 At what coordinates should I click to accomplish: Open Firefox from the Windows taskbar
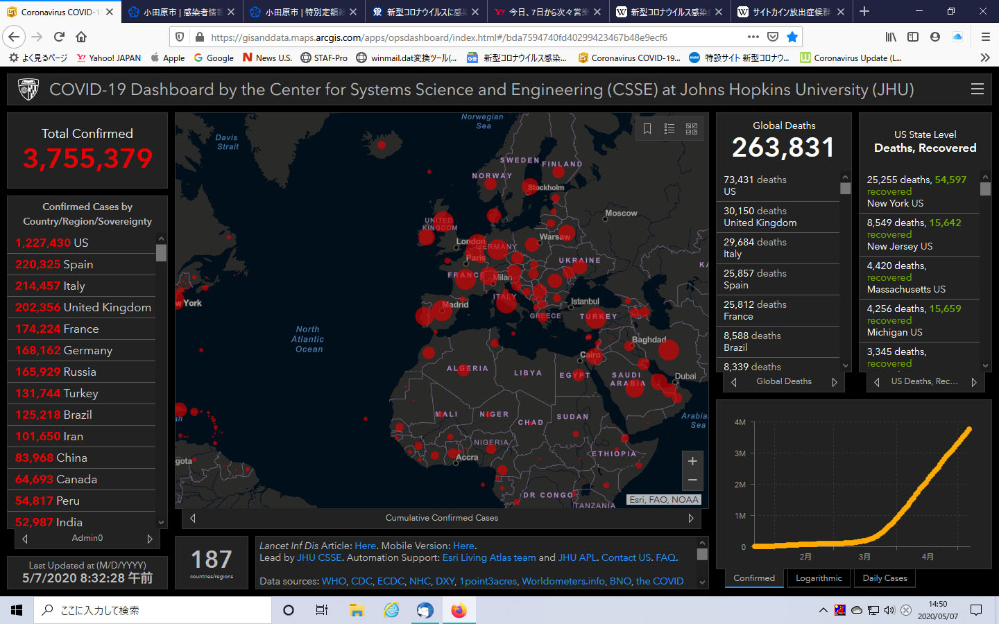tap(459, 610)
